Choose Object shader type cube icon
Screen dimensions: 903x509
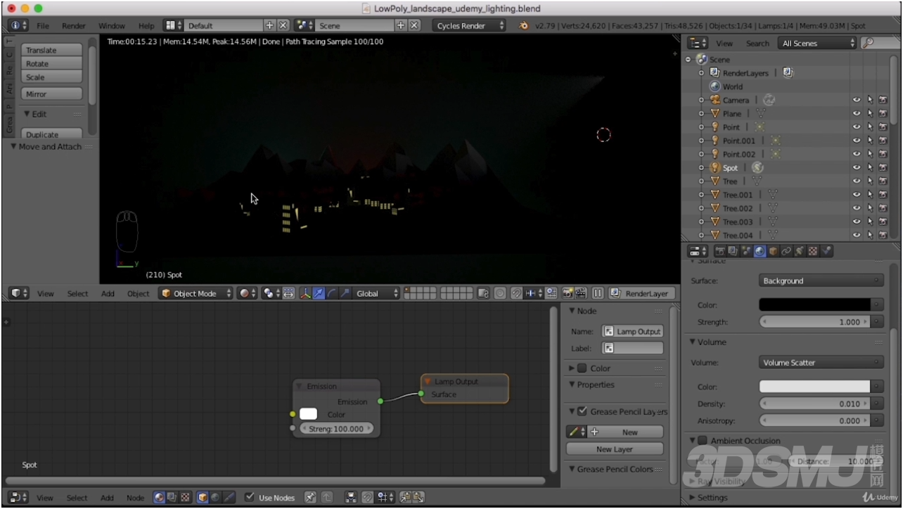(203, 497)
